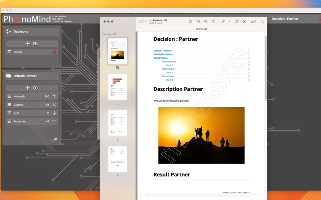Screen dimensions: 321x200
Task: Click brain icon in Criteria Partner panel
Action: pyautogui.click(x=35, y=88)
